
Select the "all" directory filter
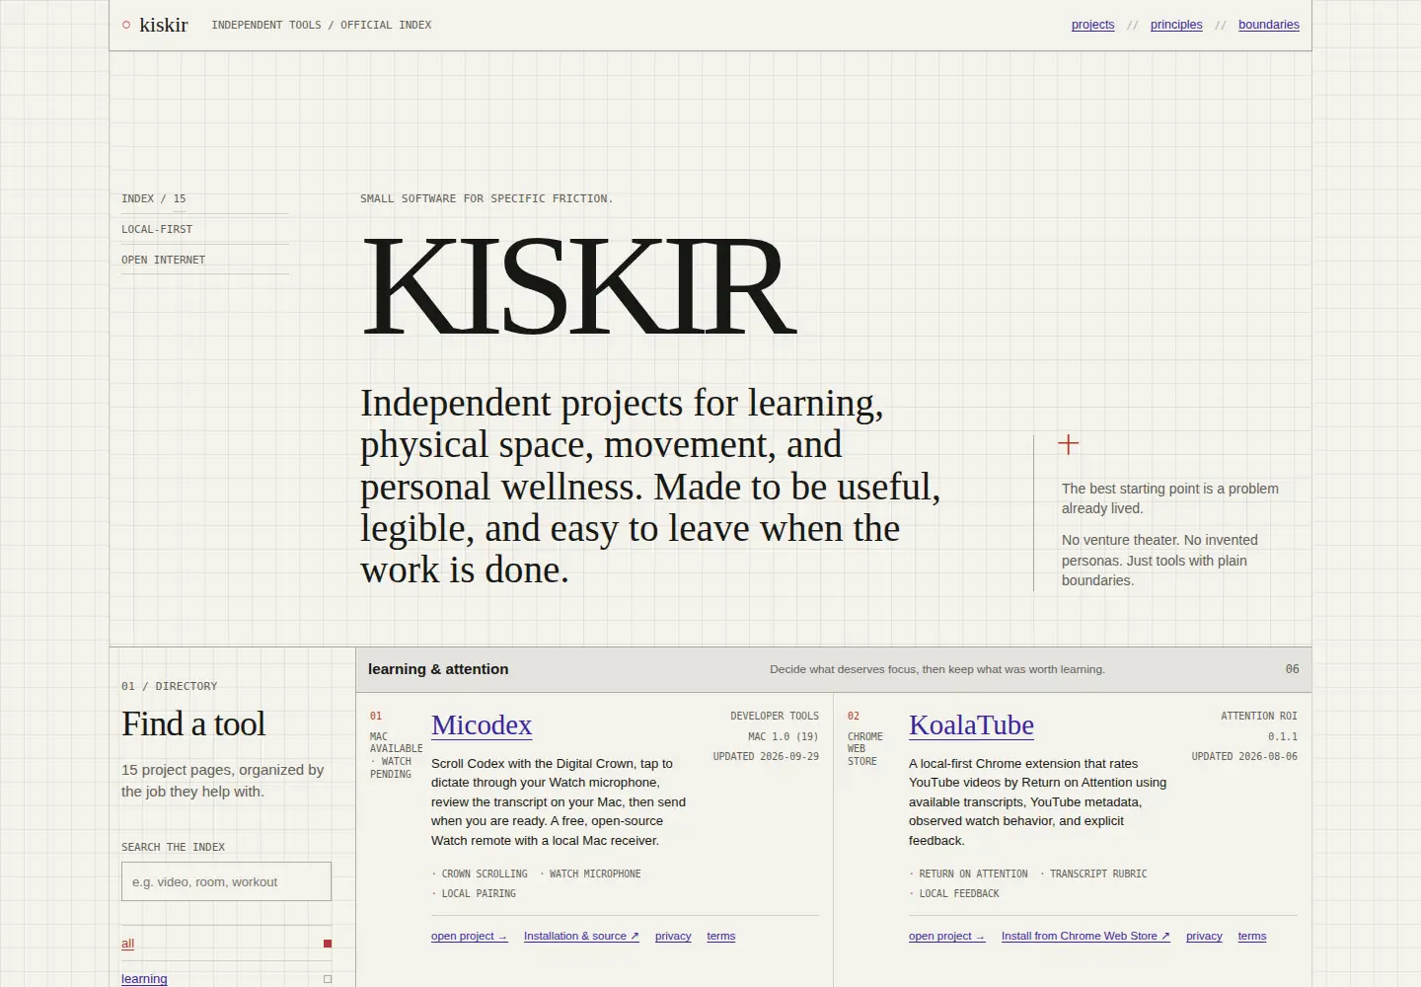[226, 944]
